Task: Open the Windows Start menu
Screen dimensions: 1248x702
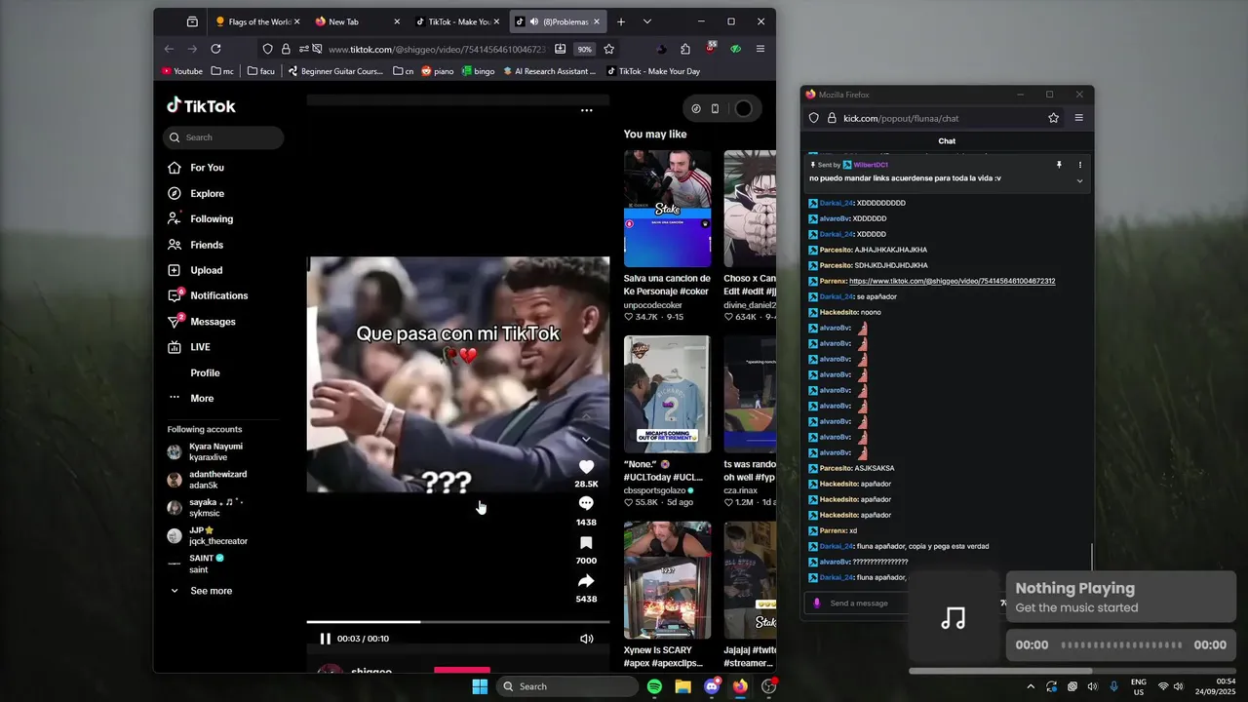Action: click(480, 686)
